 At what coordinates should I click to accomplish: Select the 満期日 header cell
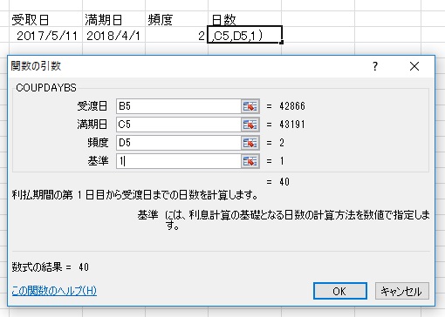pos(114,19)
